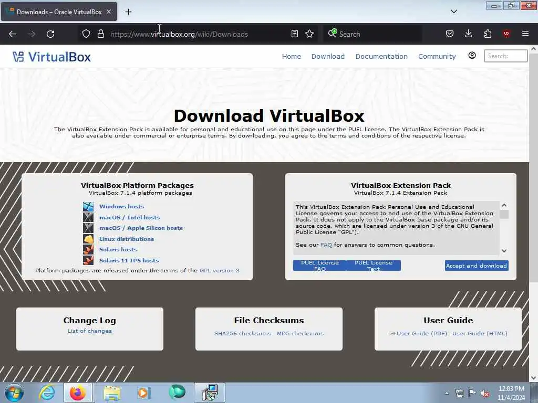The image size is (538, 403).
Task: Click the macOS / Intel hosts link
Action: [129, 217]
